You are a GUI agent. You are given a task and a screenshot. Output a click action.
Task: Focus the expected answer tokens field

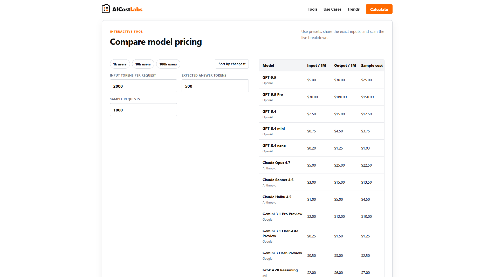coord(215,86)
